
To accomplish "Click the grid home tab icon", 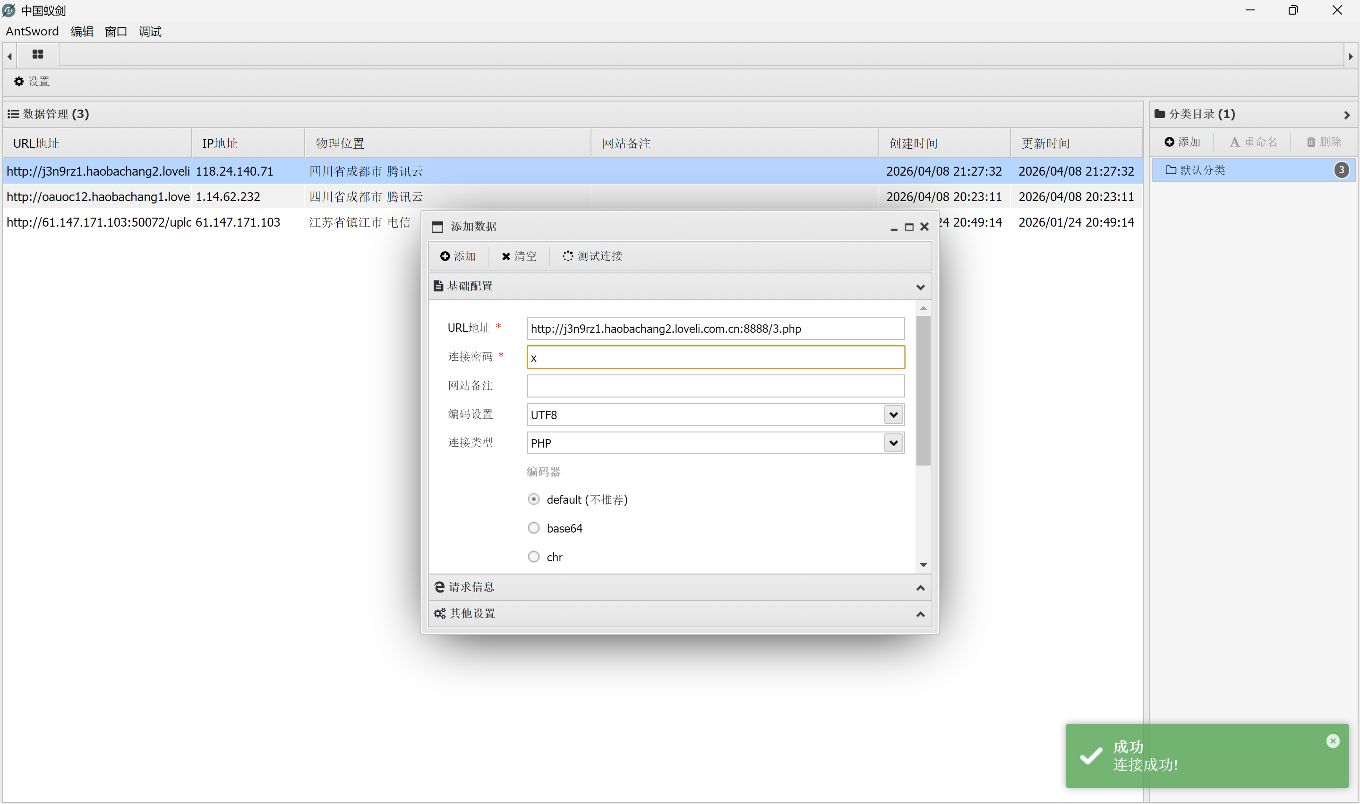I will (x=37, y=54).
